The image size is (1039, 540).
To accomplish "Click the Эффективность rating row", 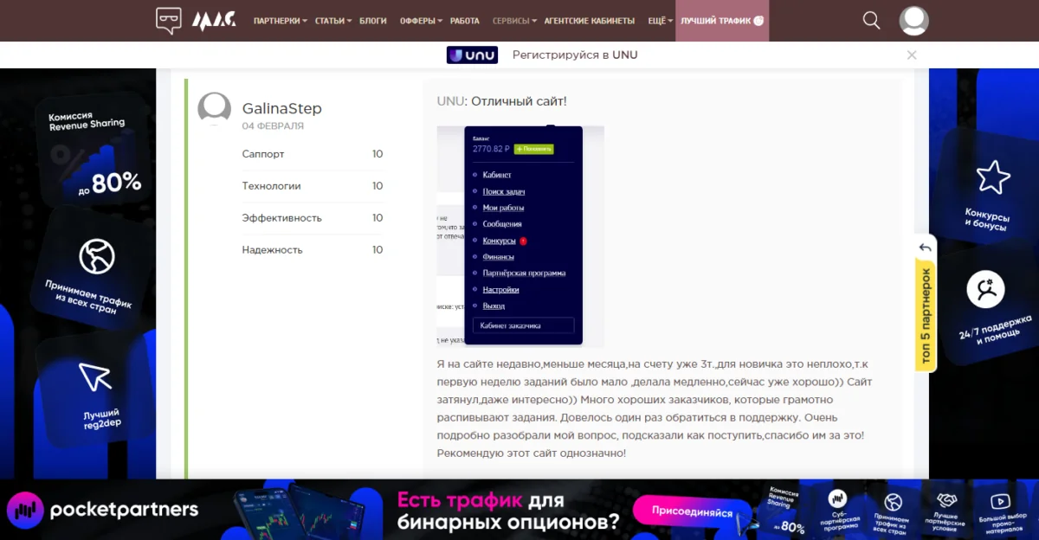I will click(313, 218).
